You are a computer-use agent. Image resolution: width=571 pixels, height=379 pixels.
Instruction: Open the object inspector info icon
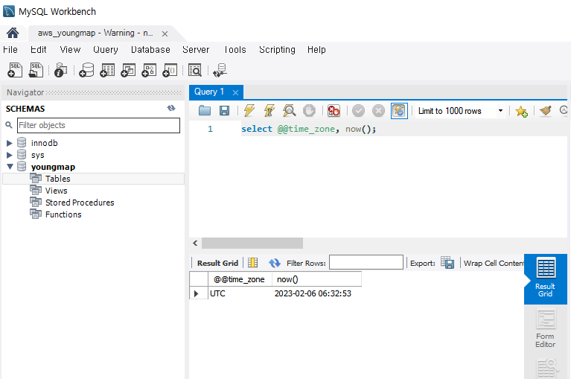(x=60, y=70)
